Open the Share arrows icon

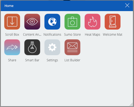(12, 47)
